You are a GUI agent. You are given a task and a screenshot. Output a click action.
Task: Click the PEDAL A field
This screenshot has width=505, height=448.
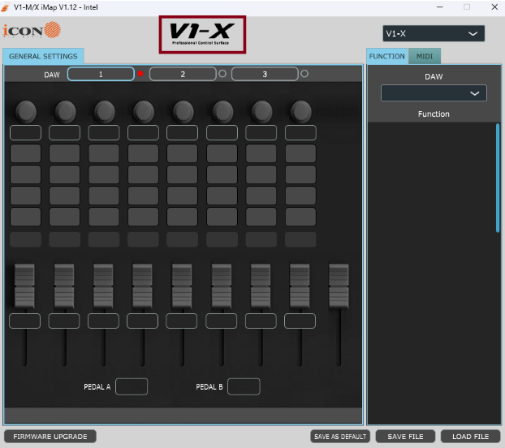point(132,386)
